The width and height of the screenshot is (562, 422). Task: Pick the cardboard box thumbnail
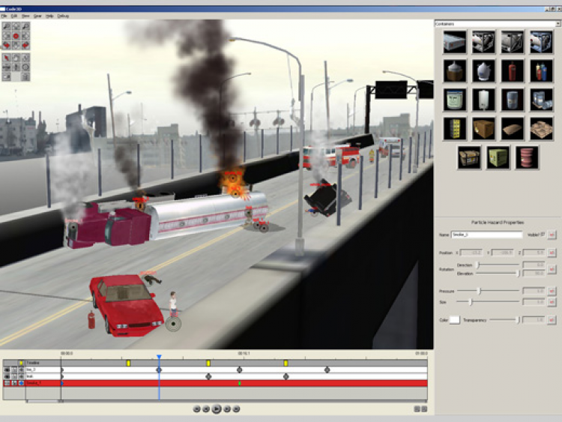pos(483,128)
